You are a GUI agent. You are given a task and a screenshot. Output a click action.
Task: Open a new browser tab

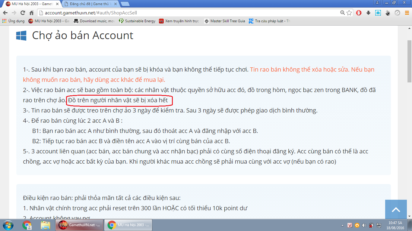tap(125, 4)
